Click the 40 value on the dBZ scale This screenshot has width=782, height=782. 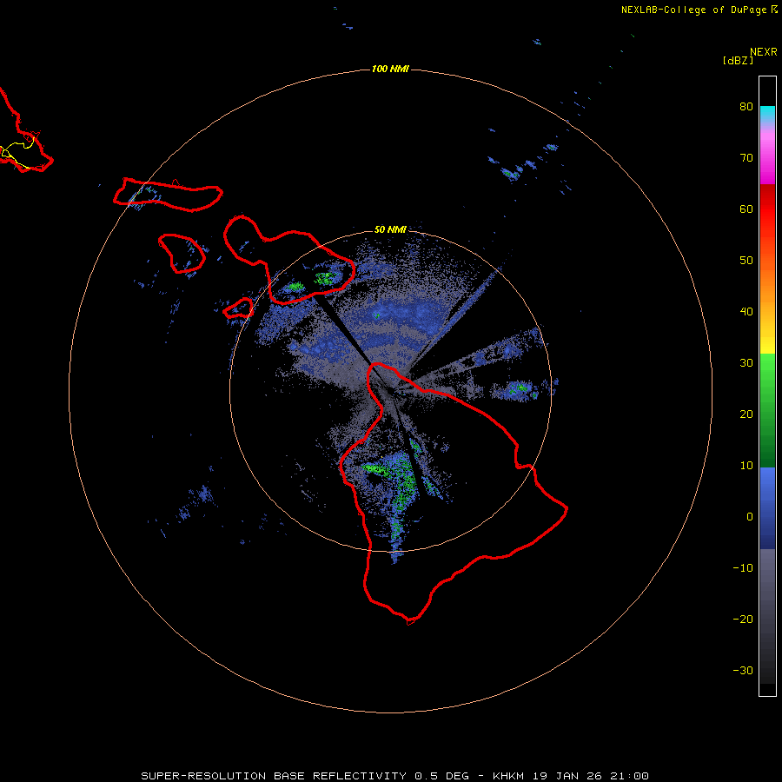point(746,312)
